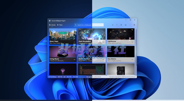
Task: Select the Living Room wallpaper thumbnail
Action: pyautogui.click(x=63, y=52)
